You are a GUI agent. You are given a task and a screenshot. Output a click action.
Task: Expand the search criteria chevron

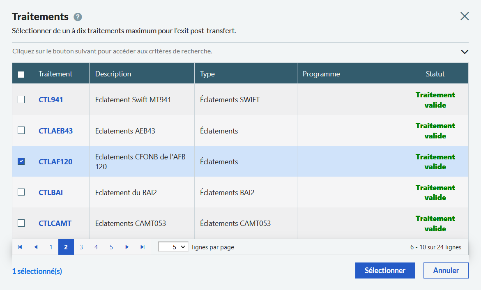click(x=465, y=52)
